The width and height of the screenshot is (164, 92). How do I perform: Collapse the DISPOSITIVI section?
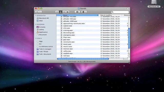click(36, 16)
